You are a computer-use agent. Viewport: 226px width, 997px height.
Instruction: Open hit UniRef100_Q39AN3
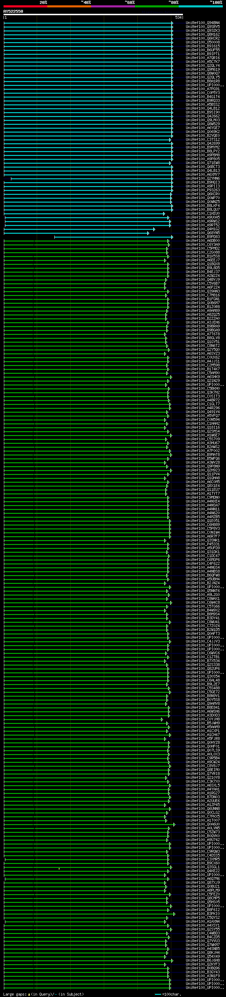tap(203, 291)
